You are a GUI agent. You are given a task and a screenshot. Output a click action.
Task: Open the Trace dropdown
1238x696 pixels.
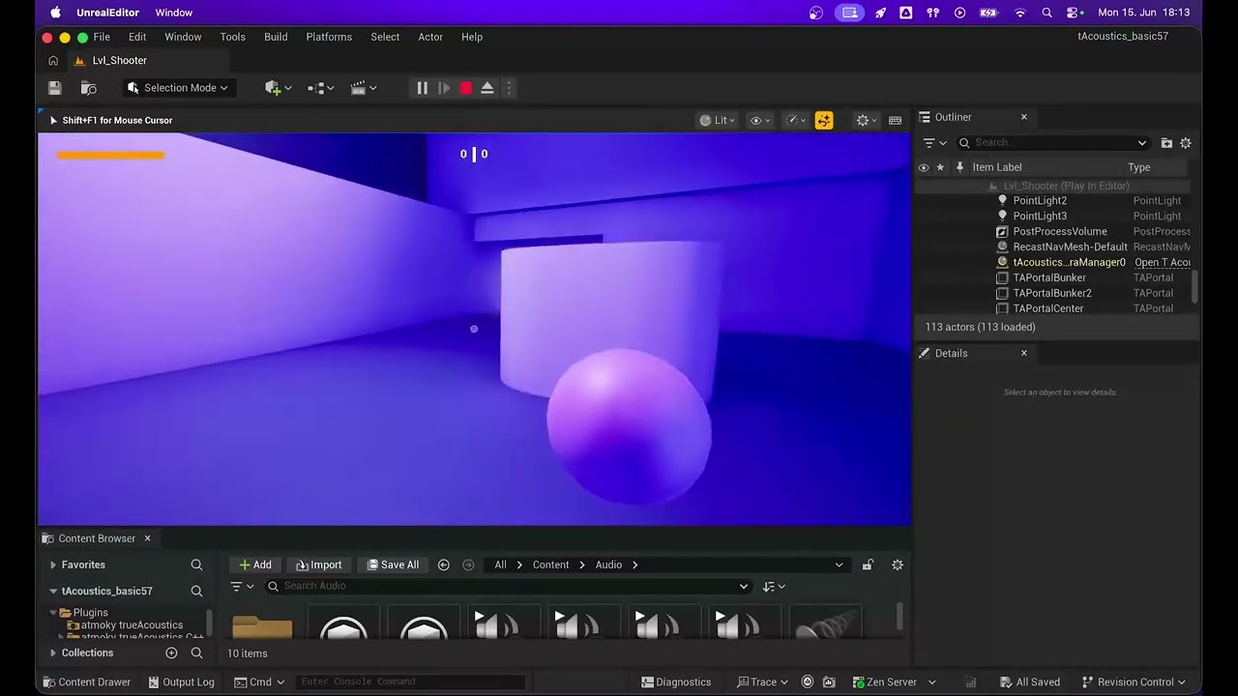[x=762, y=681]
